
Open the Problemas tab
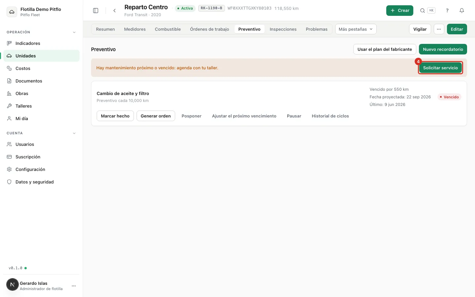click(317, 29)
